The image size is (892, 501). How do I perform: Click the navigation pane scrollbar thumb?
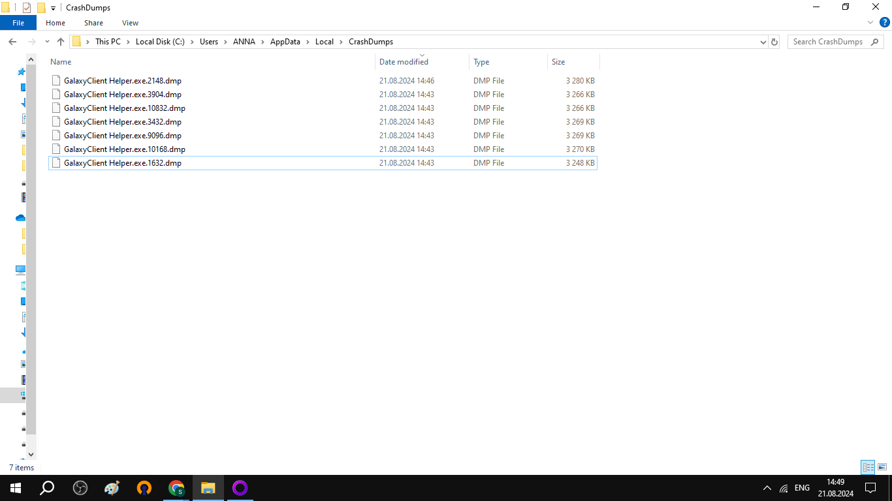click(x=31, y=249)
